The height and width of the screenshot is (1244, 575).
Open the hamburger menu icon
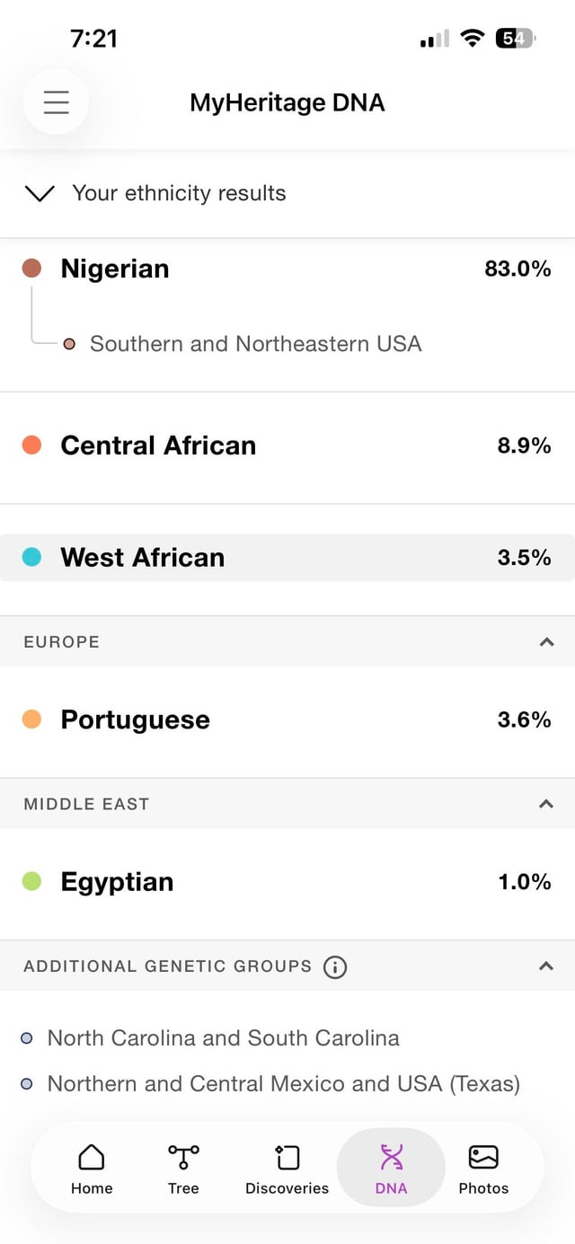pos(56,101)
